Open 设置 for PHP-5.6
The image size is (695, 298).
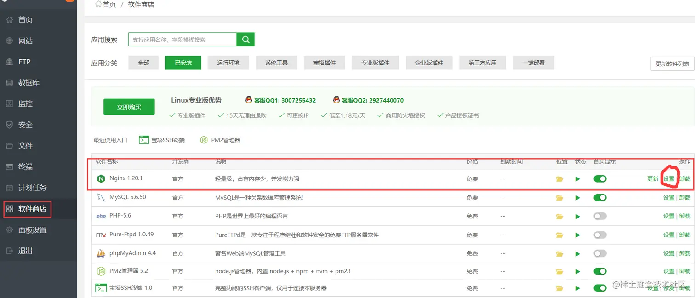[669, 216]
